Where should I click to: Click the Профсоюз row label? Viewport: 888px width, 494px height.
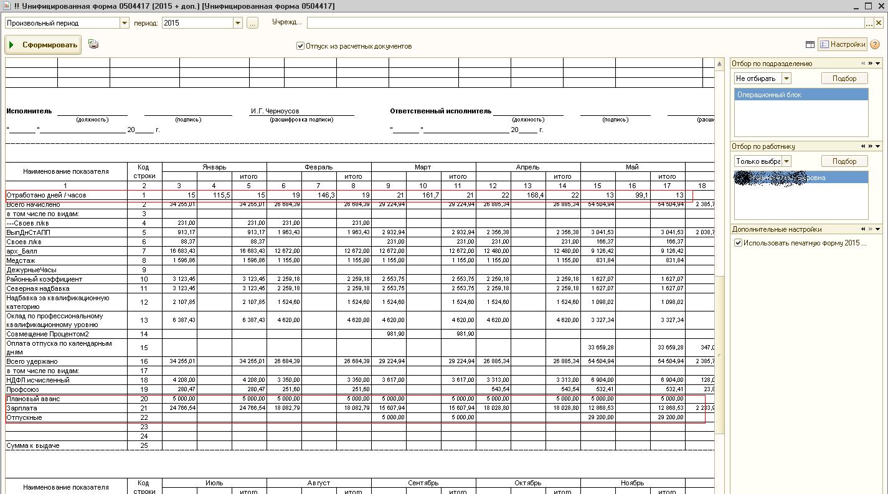point(22,389)
